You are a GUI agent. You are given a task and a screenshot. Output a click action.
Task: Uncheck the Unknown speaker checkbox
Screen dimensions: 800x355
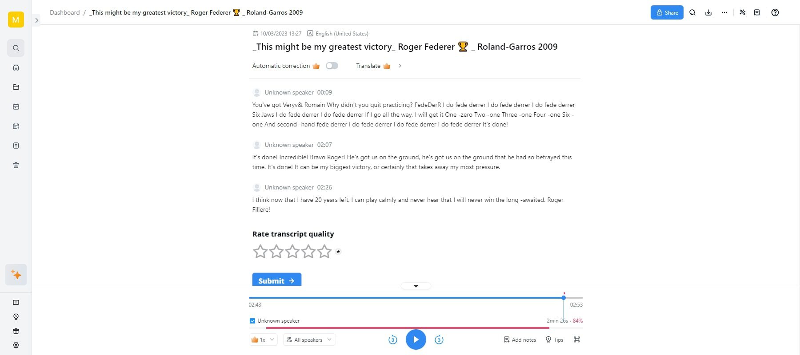(x=252, y=320)
